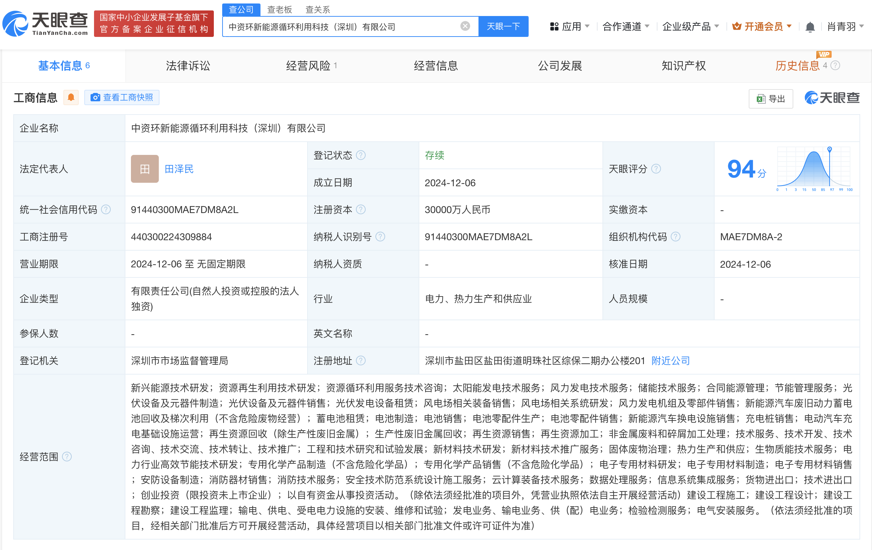Image resolution: width=872 pixels, height=550 pixels.
Task: Click the 天眼查 watermark logo near the export button
Action: (x=831, y=98)
